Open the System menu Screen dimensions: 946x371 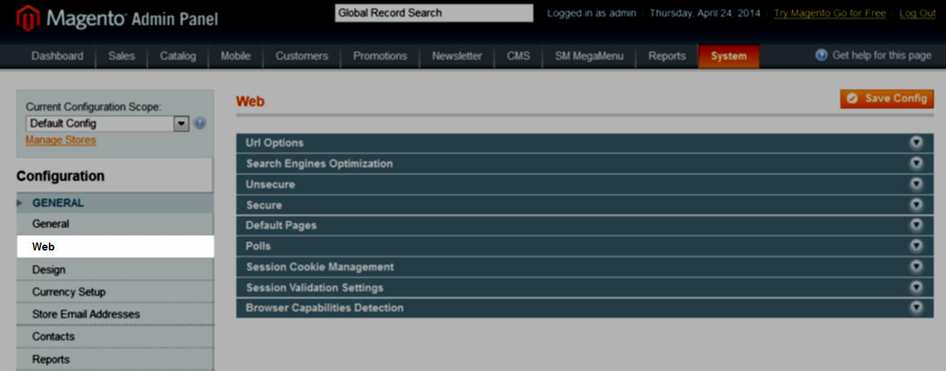tap(728, 56)
